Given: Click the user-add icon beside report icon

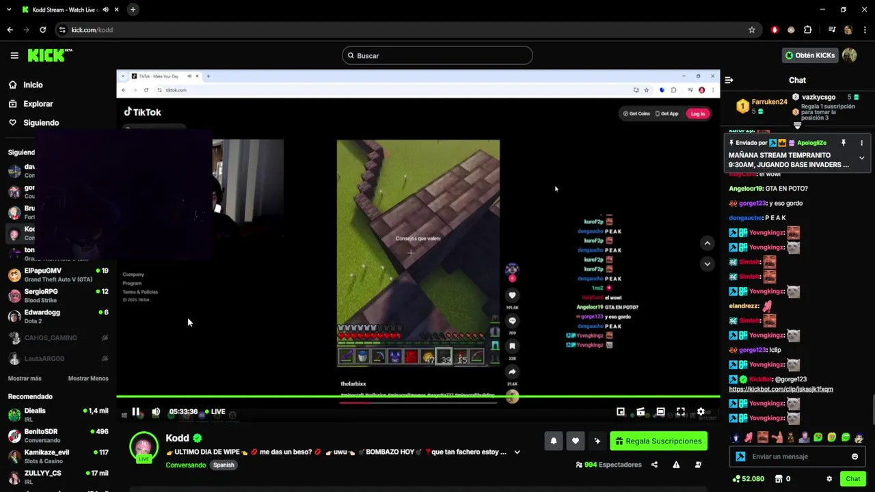Looking at the screenshot, I should coord(698,465).
